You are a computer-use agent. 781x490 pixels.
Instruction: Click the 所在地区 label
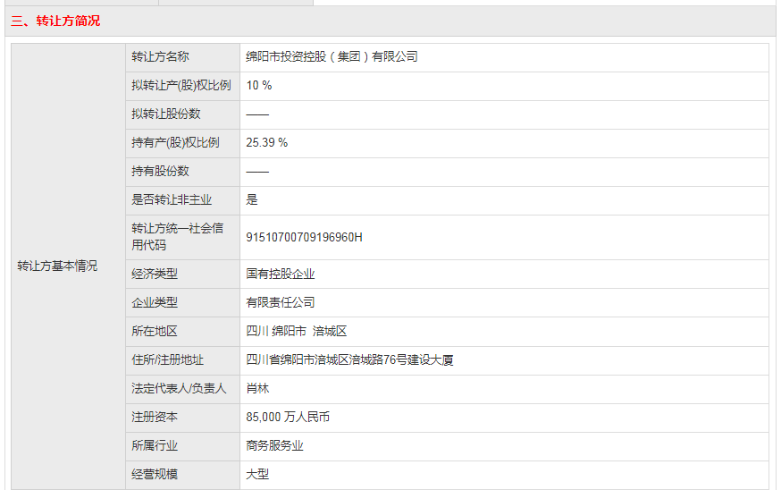pos(155,331)
